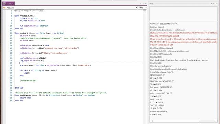Select the Main module tab
Viewport: 220px width, 124px height.
point(9,4)
